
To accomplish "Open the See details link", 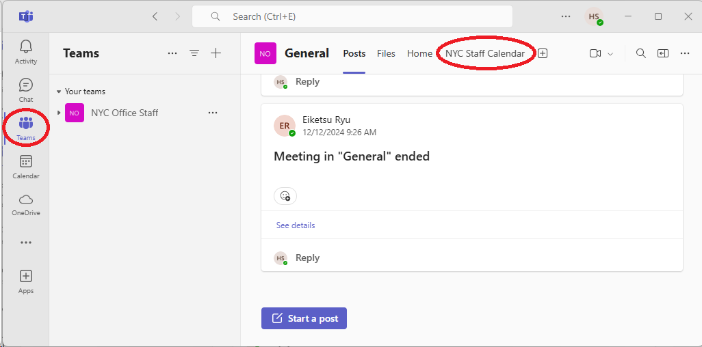I will (296, 225).
